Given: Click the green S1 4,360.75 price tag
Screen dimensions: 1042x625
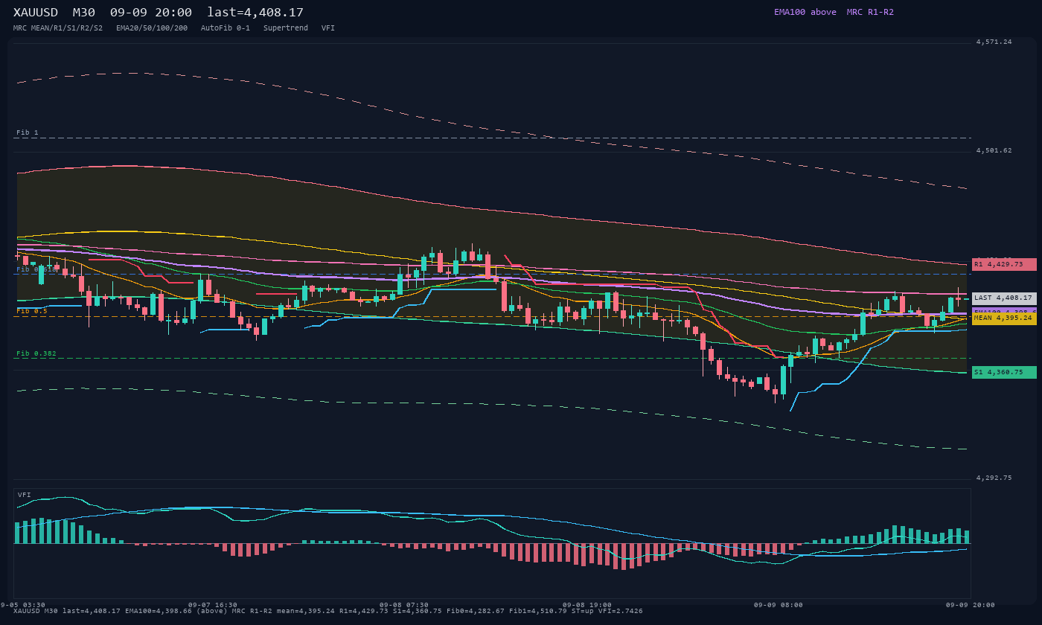Looking at the screenshot, I should (x=1004, y=372).
